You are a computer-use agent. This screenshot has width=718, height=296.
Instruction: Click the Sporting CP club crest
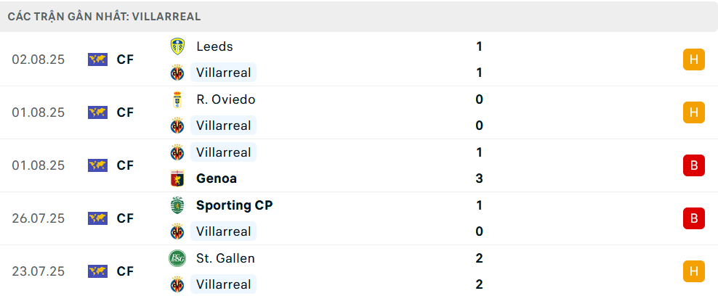(177, 205)
